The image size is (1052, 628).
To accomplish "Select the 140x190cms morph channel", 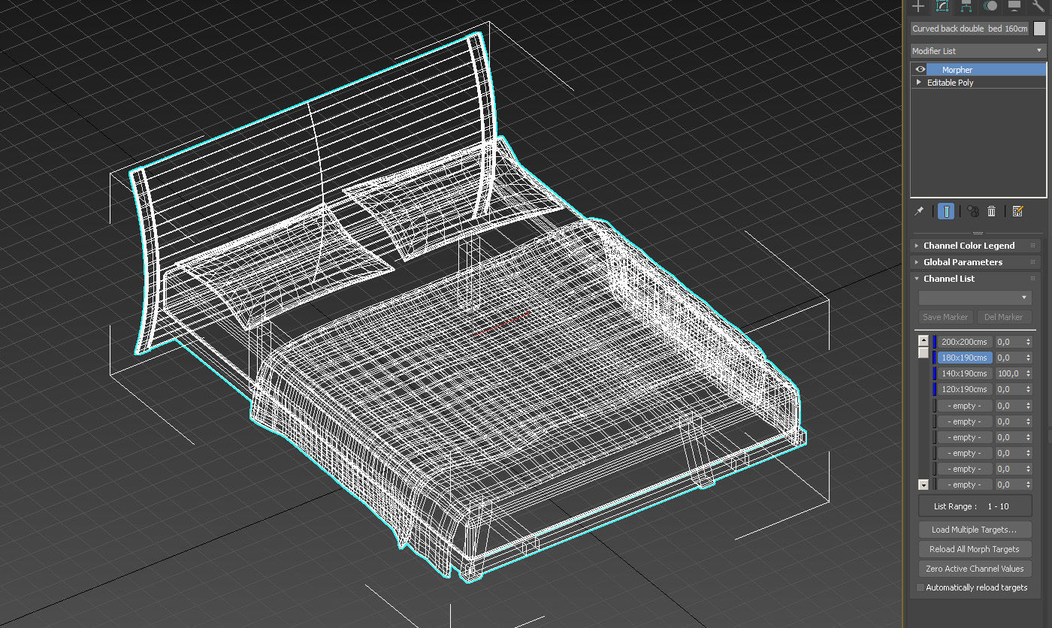I will [x=965, y=373].
